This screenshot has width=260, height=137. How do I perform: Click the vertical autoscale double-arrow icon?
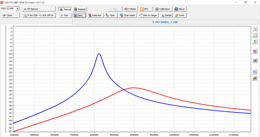click(x=255, y=41)
